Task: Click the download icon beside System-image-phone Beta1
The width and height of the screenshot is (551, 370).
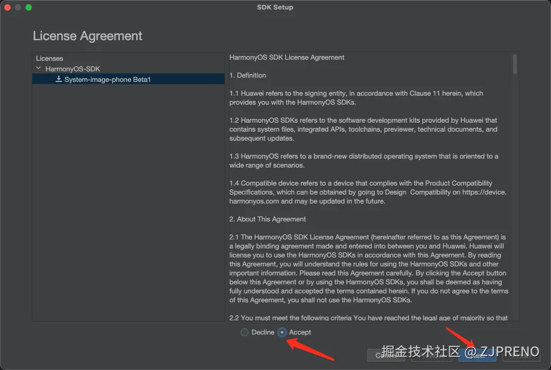Action: pyautogui.click(x=59, y=79)
